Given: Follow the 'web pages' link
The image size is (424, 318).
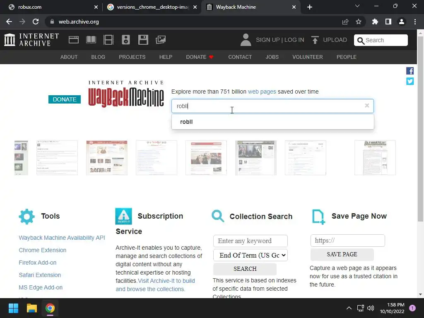Looking at the screenshot, I should pyautogui.click(x=262, y=92).
